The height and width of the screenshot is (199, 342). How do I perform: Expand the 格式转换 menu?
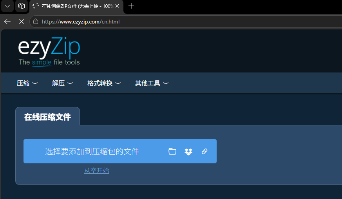tap(104, 83)
